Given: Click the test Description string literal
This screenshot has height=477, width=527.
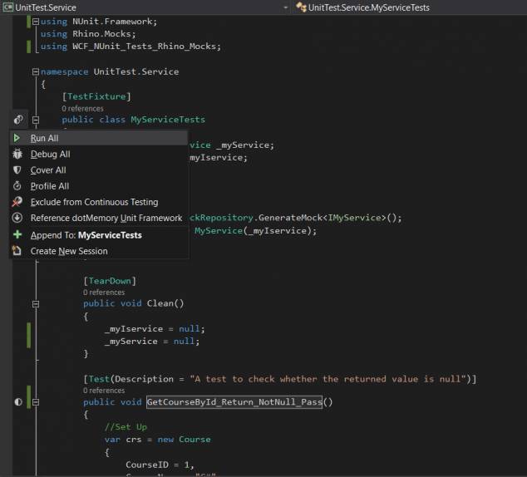Looking at the screenshot, I should tap(330, 379).
